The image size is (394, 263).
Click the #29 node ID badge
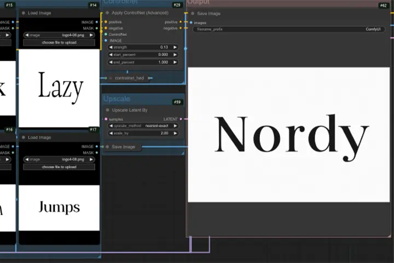click(177, 5)
